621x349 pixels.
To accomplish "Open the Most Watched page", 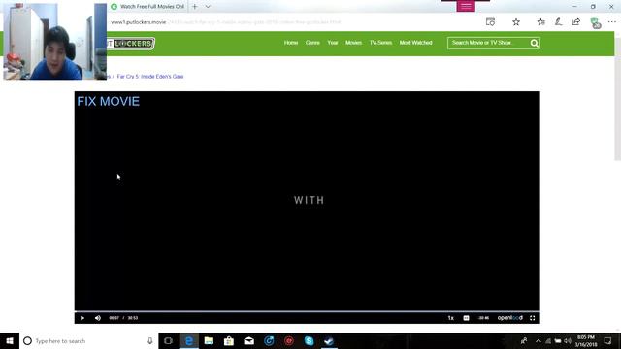I will [416, 43].
